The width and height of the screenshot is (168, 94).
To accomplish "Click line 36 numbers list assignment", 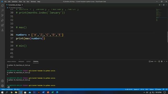I will [x=40, y=35].
